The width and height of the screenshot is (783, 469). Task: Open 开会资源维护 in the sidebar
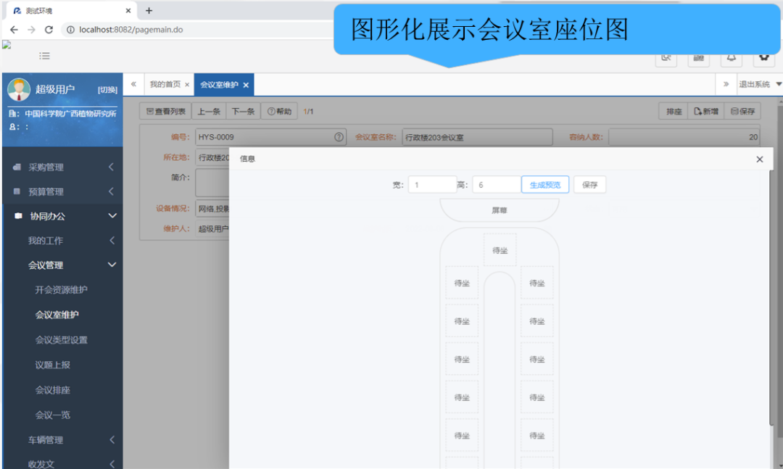pos(61,290)
